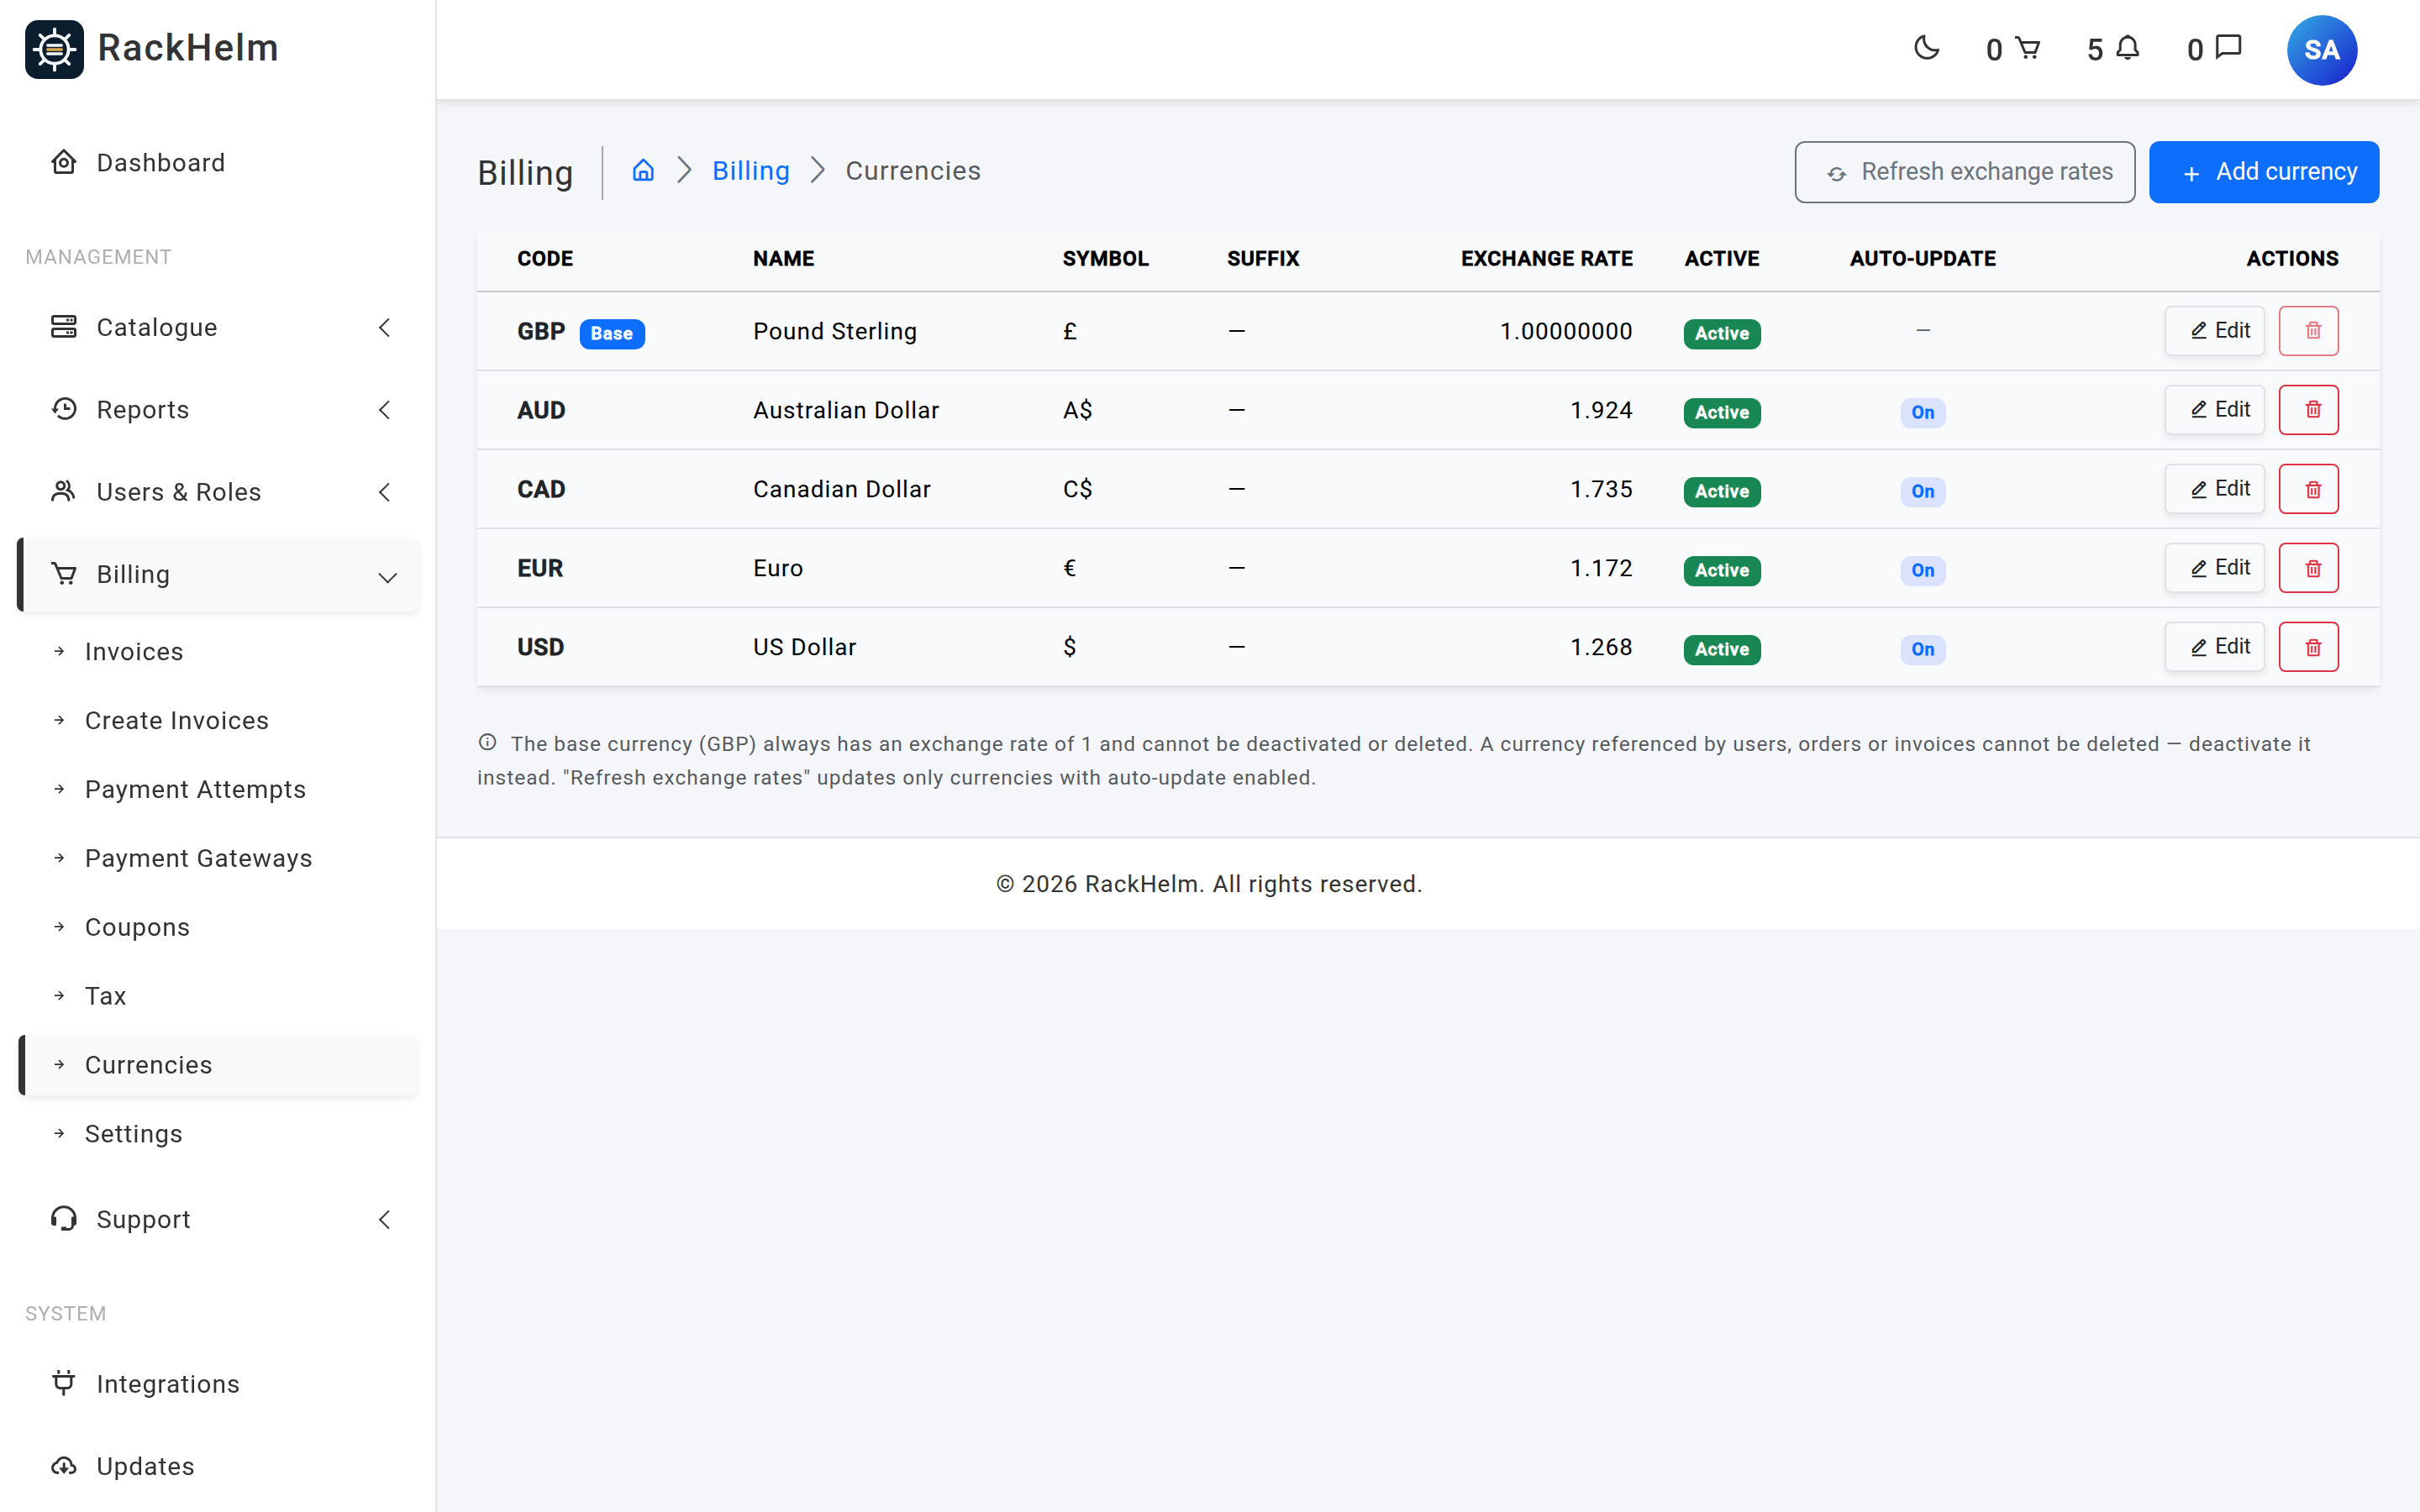Viewport: 2420px width, 1512px height.
Task: Open Payment Gateways submenu item
Action: click(x=218, y=858)
